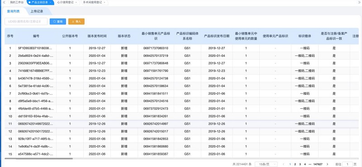Collapse sidebar with double-chevron icon
Viewport: 362px width, 167px height.
4,2
